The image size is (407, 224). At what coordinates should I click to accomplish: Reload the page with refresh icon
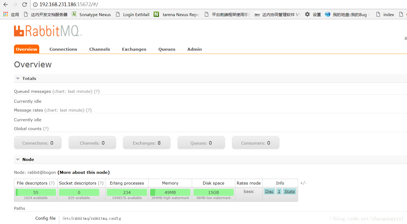[24, 5]
